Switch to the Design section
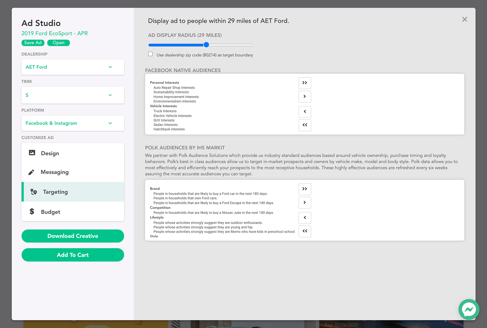Viewport: 487px width, 328px height. click(73, 153)
